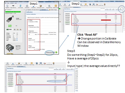This screenshot has width=125, height=93.
Task: Collapse Data group in bottom window
Action: [x=16, y=75]
